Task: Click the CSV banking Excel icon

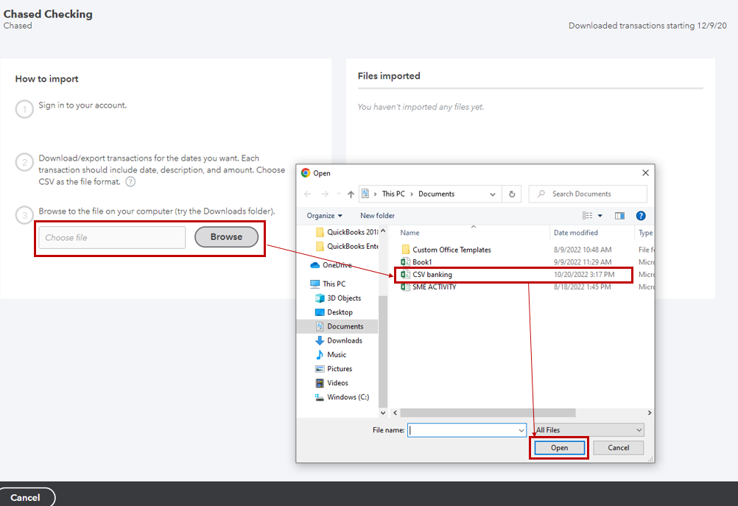Action: (405, 275)
